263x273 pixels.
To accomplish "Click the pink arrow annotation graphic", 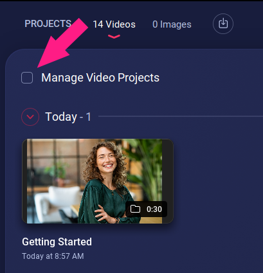I will coord(62,43).
